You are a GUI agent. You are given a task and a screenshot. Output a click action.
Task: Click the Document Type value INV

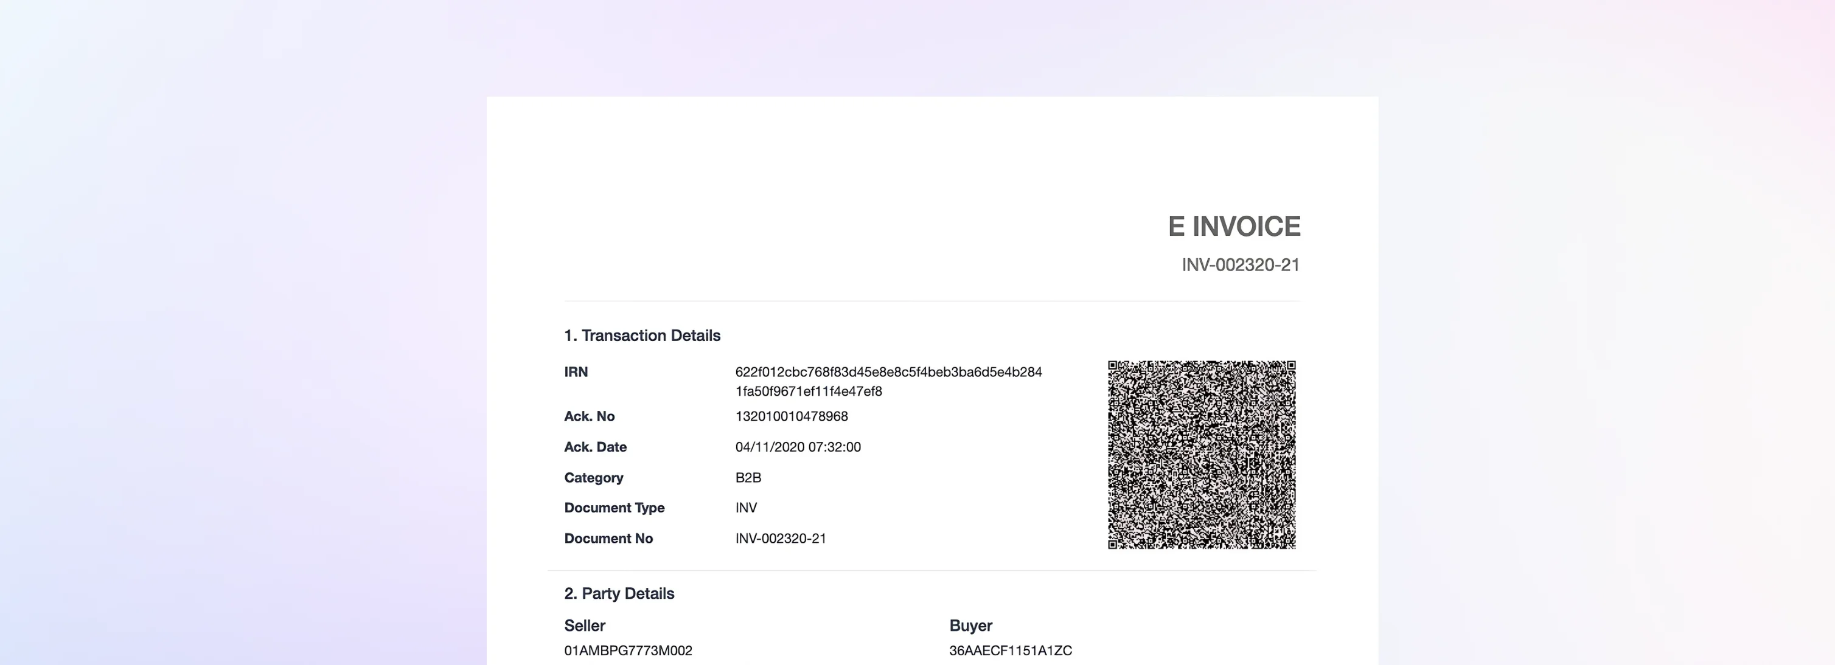pos(746,508)
